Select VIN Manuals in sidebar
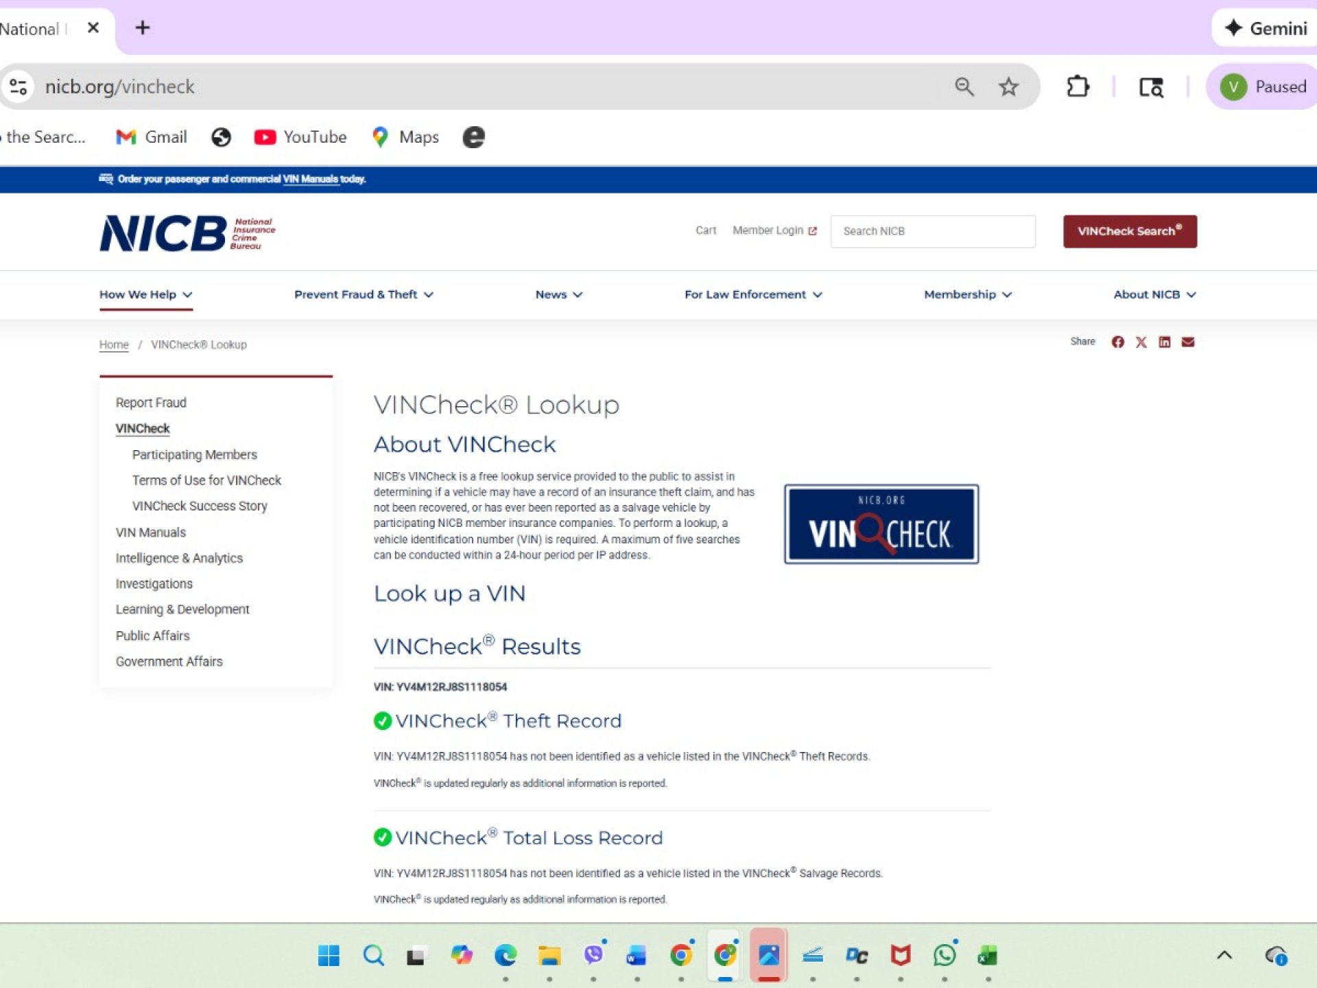This screenshot has height=988, width=1317. point(150,532)
